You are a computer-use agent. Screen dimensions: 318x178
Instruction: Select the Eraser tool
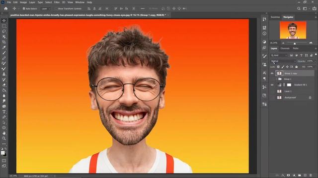click(4, 85)
